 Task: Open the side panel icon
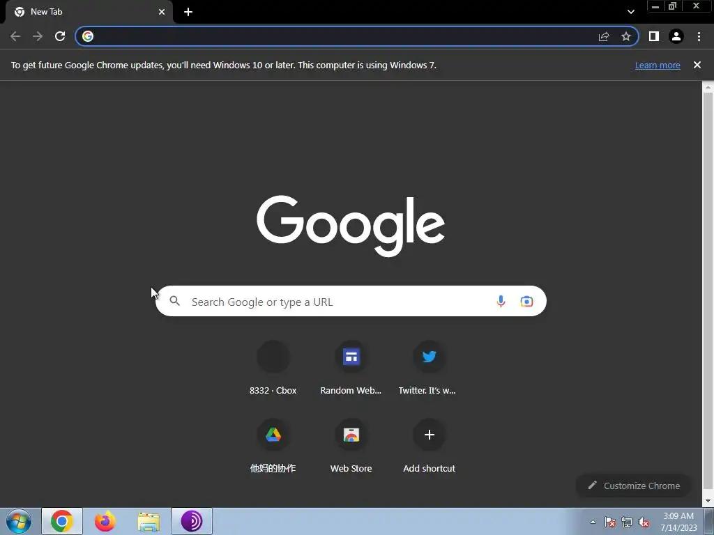point(654,36)
